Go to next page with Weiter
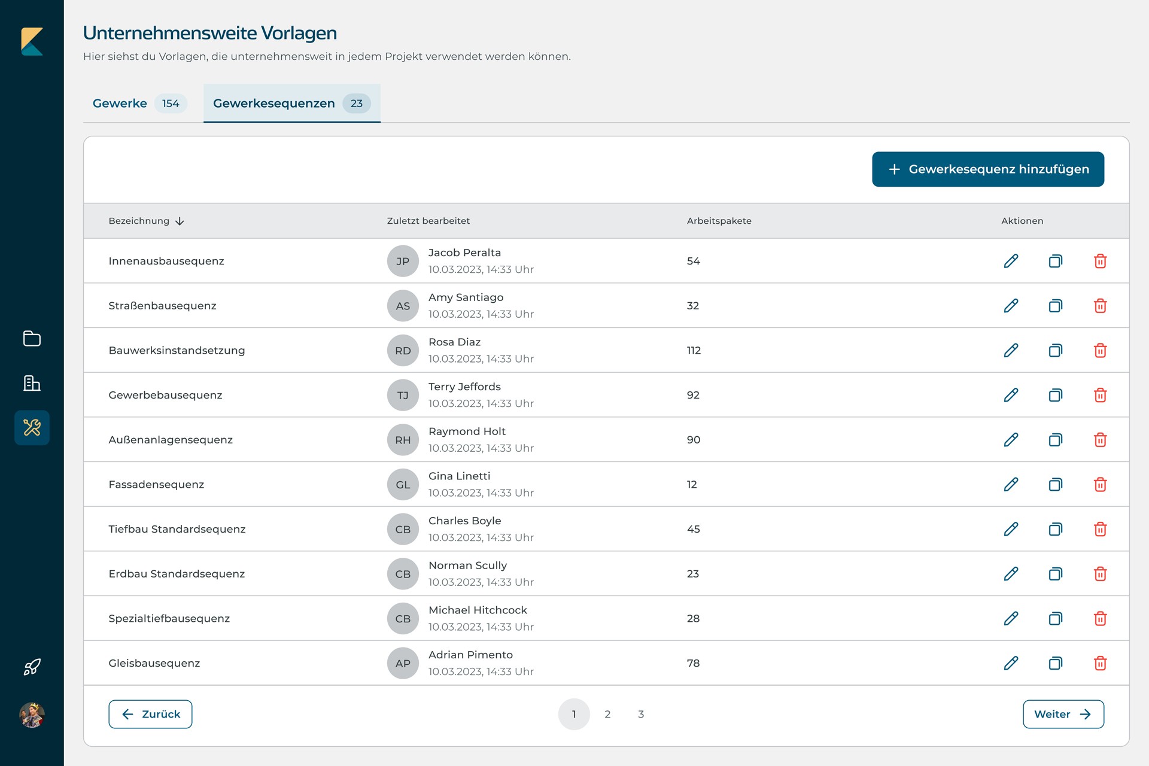This screenshot has width=1149, height=766. coord(1063,714)
